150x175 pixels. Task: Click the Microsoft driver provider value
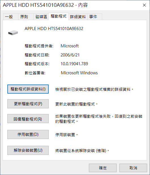point(70,46)
